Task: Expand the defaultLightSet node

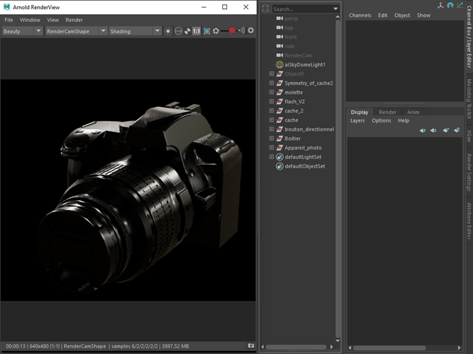Action: pos(271,157)
